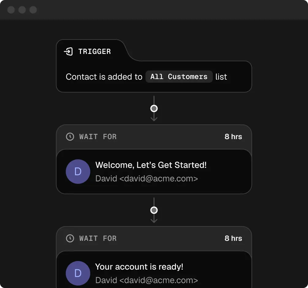This screenshot has height=288, width=308.
Task: Change 8 hrs delay above 'Your account is ready!'
Action: (233, 238)
